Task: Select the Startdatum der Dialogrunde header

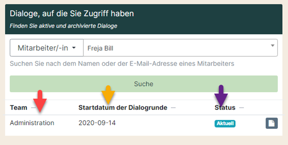Action: pos(123,108)
